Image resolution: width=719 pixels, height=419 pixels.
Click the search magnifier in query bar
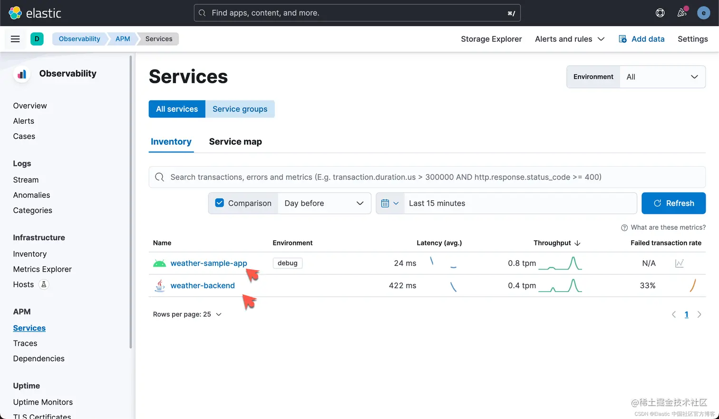(160, 177)
